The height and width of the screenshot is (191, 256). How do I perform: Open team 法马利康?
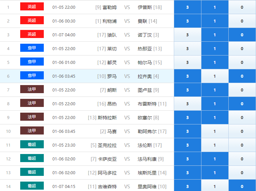click(x=147, y=159)
